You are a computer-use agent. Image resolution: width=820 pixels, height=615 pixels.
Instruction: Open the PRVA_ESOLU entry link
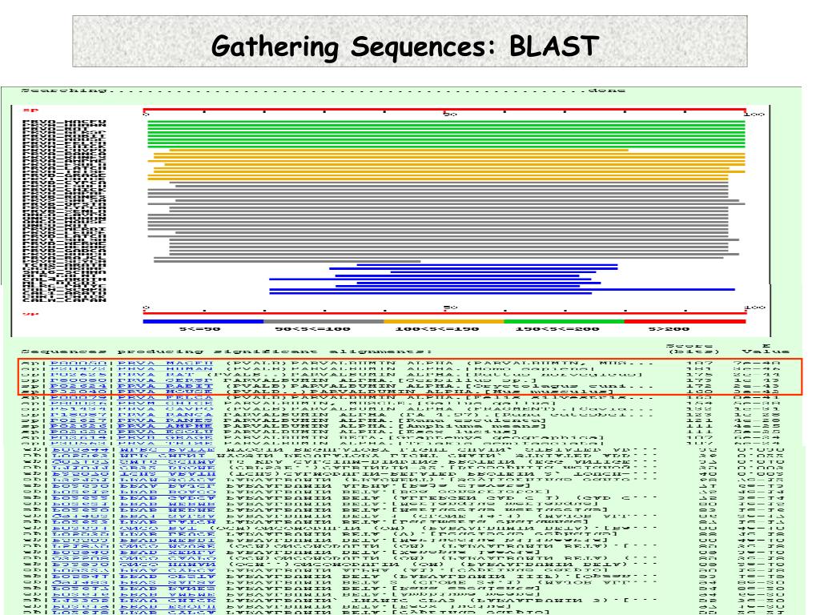pos(165,432)
